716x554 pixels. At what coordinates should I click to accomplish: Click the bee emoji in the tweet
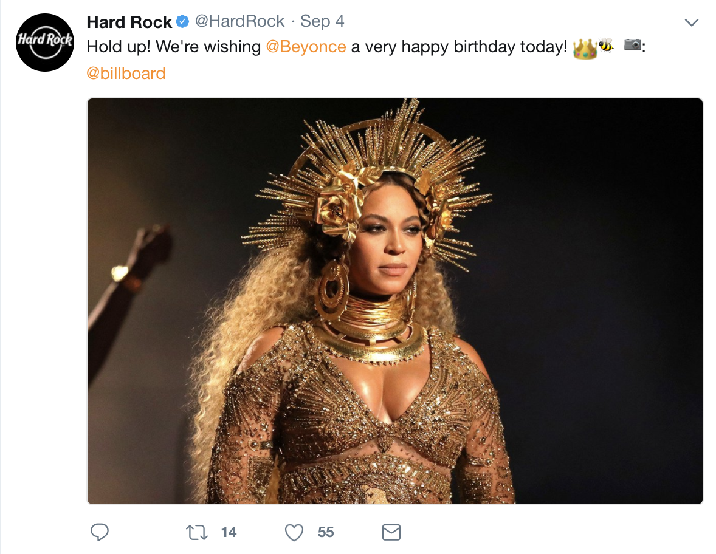605,45
